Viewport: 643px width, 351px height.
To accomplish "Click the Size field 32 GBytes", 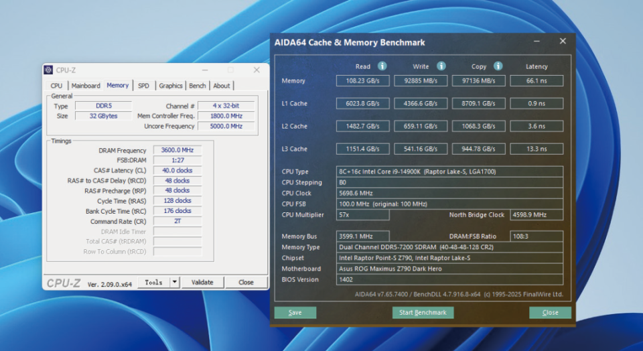I will (104, 116).
